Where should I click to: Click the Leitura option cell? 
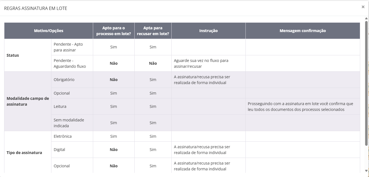[60, 106]
